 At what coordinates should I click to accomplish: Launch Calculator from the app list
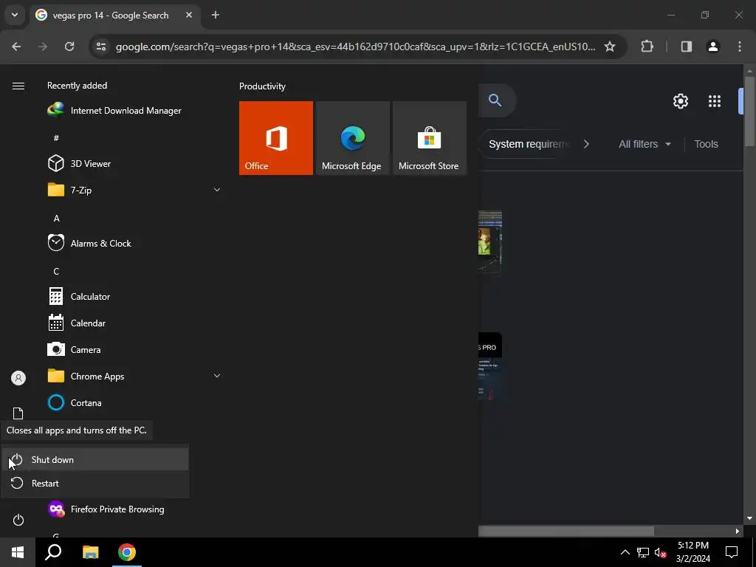point(79,297)
